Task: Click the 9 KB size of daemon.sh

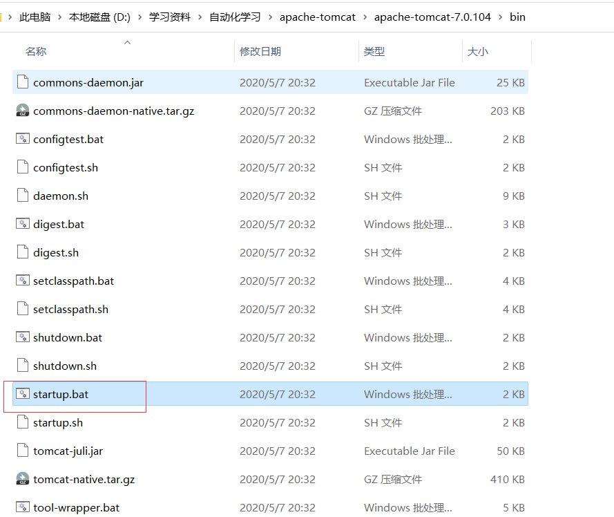Action: 514,196
